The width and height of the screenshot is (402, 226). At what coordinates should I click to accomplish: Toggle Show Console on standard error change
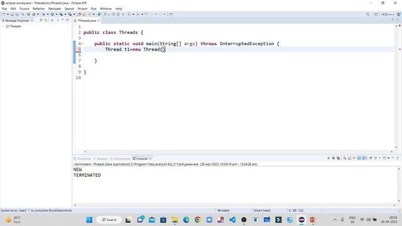(x=364, y=158)
